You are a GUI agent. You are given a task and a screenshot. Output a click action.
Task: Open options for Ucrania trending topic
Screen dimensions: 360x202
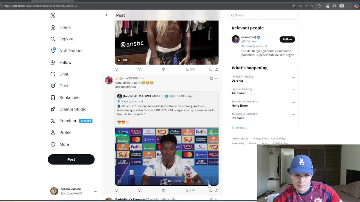[293, 77]
